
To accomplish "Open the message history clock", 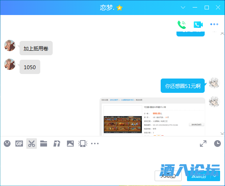I will point(217,144).
